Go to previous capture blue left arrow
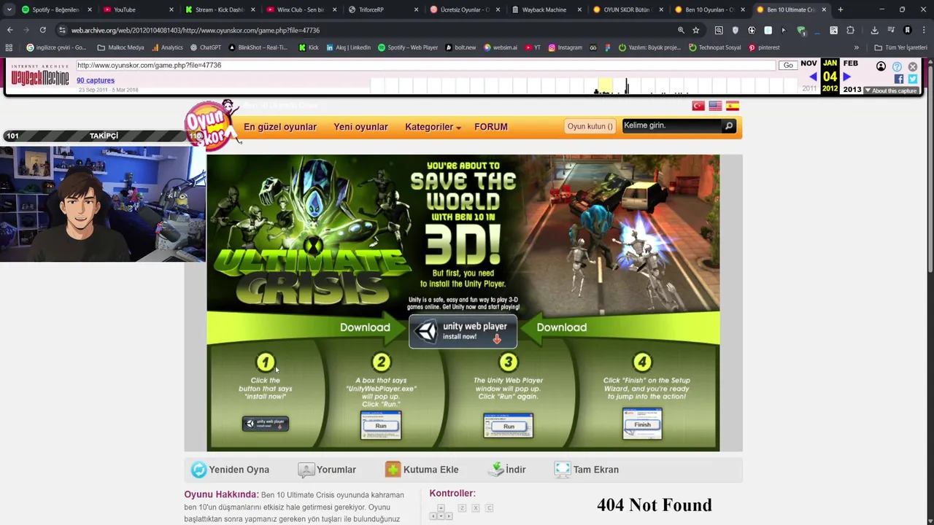 [813, 77]
